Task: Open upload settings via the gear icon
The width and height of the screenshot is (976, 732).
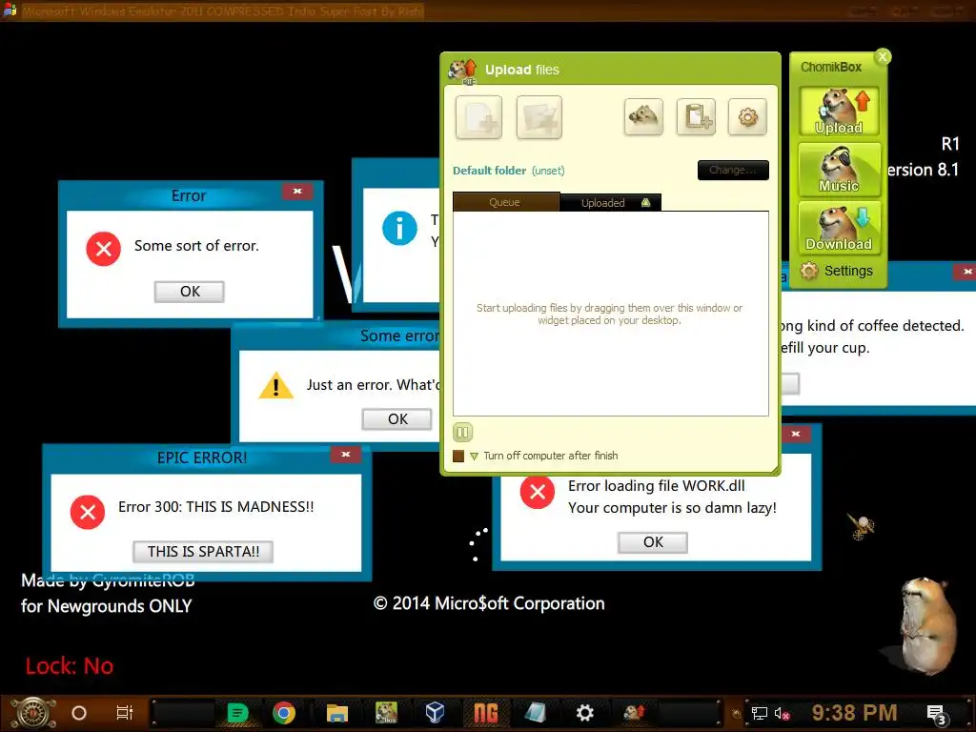Action: [x=747, y=116]
